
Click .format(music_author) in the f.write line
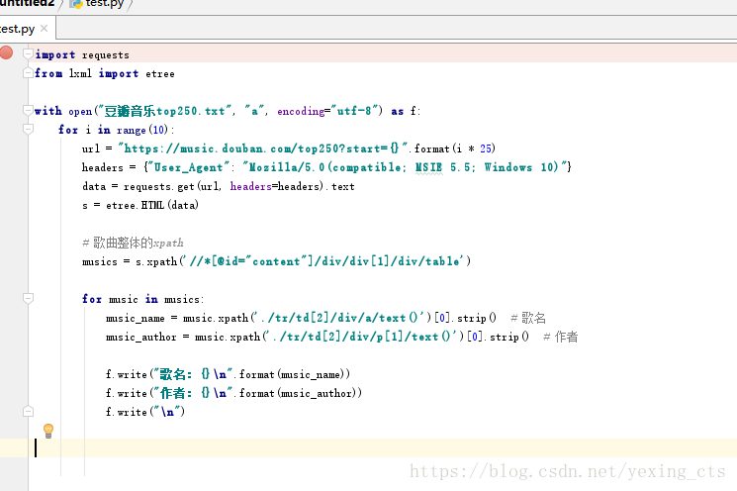pos(298,393)
